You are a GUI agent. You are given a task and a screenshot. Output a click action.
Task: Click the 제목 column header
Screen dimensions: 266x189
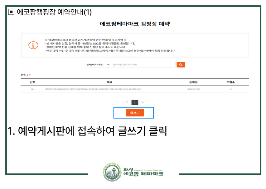[109, 82]
